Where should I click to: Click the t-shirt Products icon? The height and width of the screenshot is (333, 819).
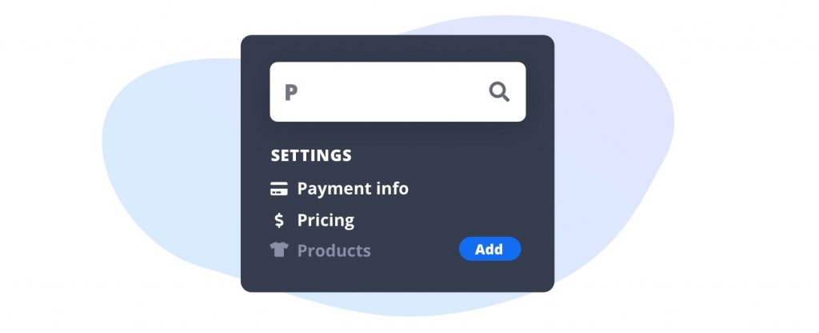pos(278,250)
